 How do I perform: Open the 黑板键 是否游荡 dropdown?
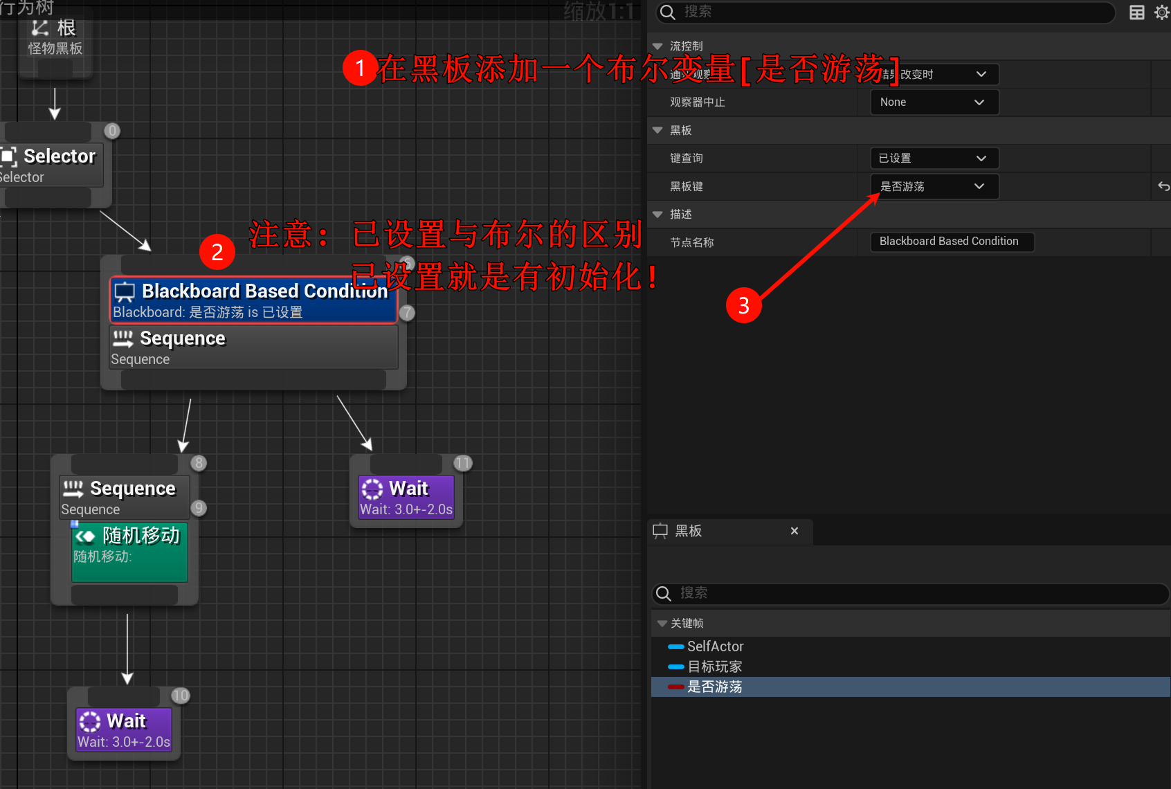pos(934,186)
